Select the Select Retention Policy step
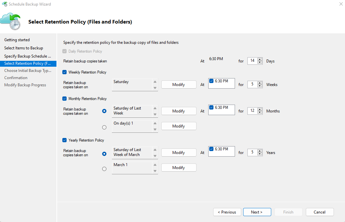The image size is (345, 222). tap(28, 63)
